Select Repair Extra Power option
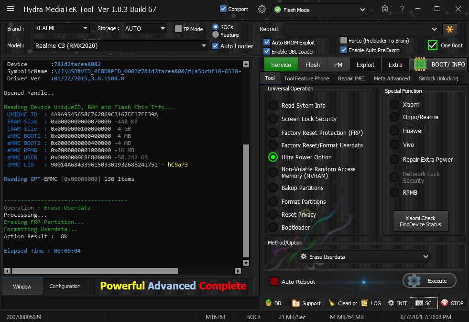The width and height of the screenshot is (469, 322). pyautogui.click(x=394, y=159)
